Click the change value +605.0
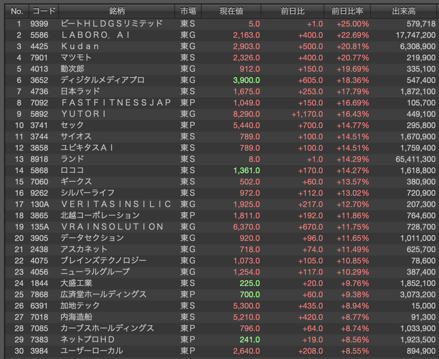 tap(311, 81)
